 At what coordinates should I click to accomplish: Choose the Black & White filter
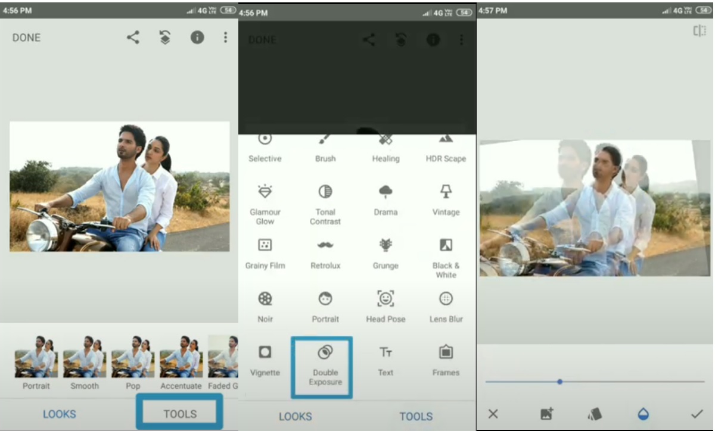point(446,258)
